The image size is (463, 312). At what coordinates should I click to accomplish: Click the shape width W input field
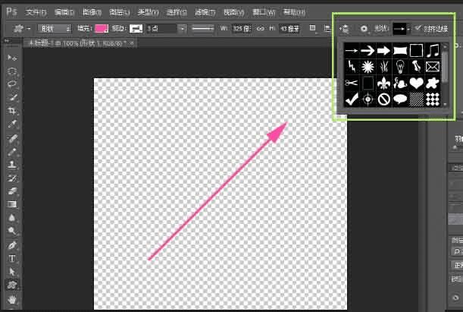(241, 29)
